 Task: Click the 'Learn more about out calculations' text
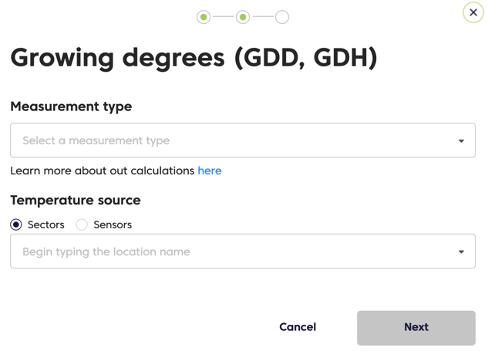pyautogui.click(x=103, y=170)
